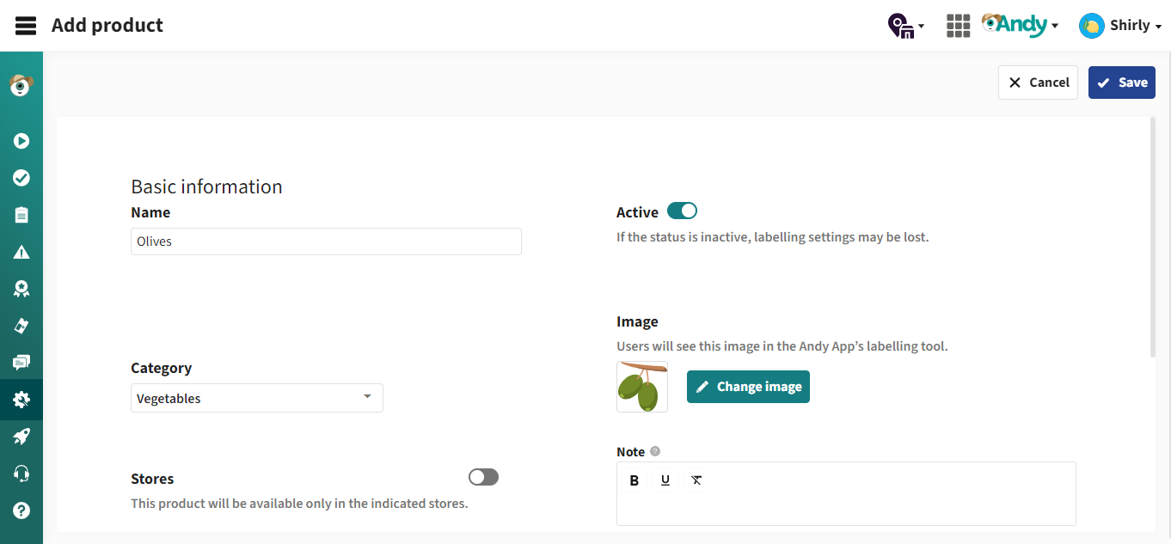Click the rocket icon in sidebar
The height and width of the screenshot is (544, 1171).
[x=21, y=437]
